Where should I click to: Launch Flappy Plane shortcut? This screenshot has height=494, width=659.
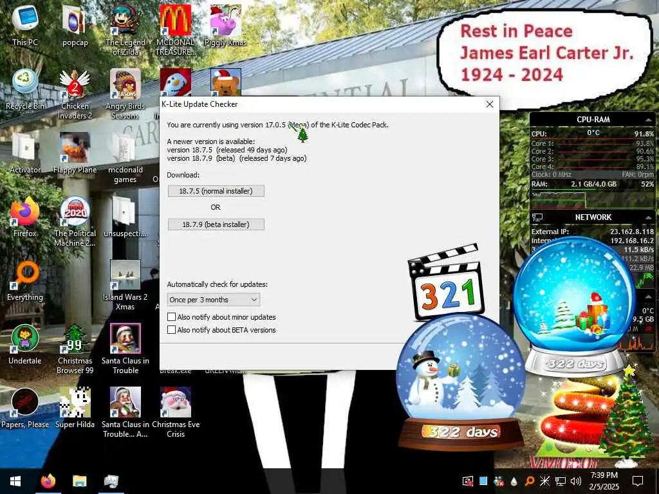click(x=75, y=153)
